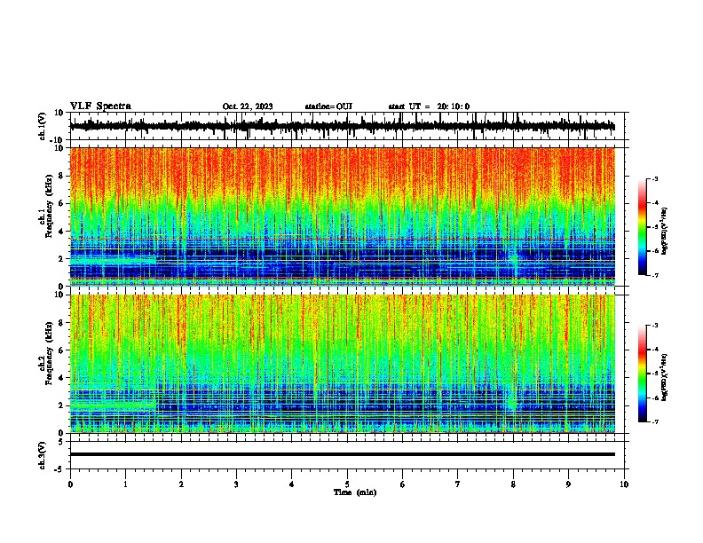Click the ch.2 'Frequency (kHz)' axis label
This screenshot has width=703, height=543.
click(49, 353)
